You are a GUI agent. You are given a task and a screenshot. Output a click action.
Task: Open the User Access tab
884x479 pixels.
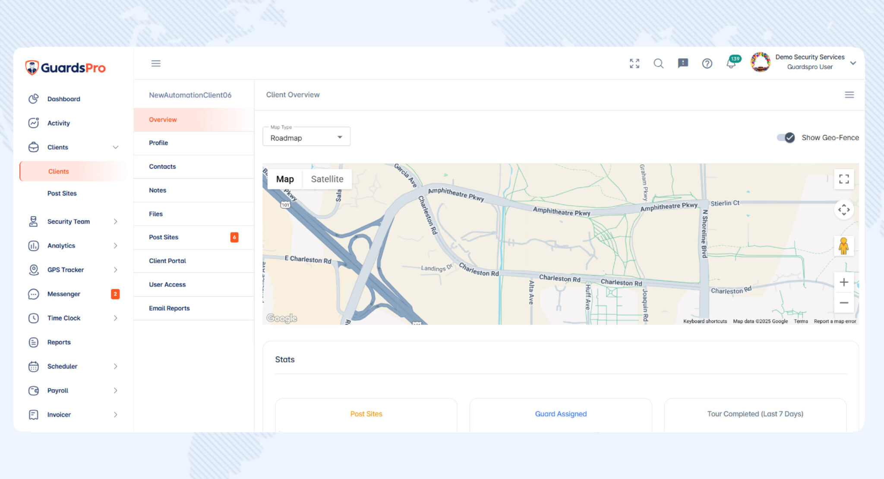[194, 285]
